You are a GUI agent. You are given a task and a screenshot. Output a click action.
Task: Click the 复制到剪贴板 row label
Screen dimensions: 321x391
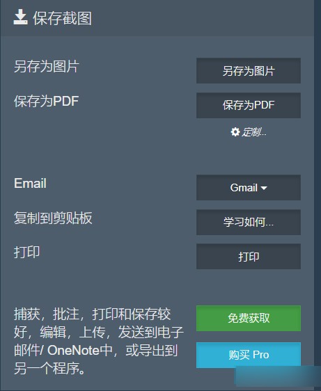click(53, 218)
